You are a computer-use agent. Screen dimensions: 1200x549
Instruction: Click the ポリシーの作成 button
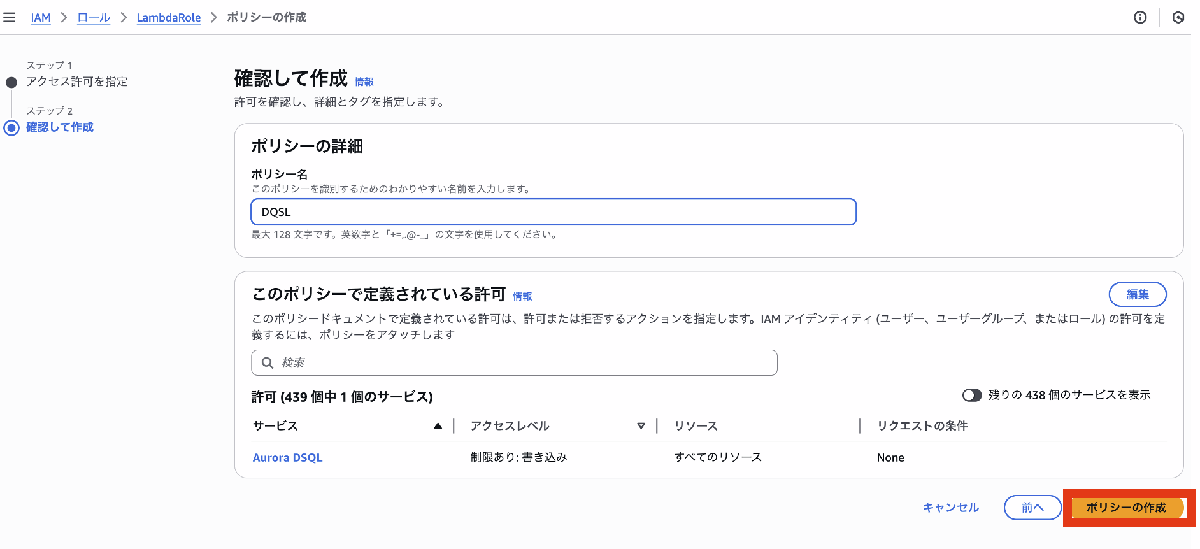click(1126, 508)
